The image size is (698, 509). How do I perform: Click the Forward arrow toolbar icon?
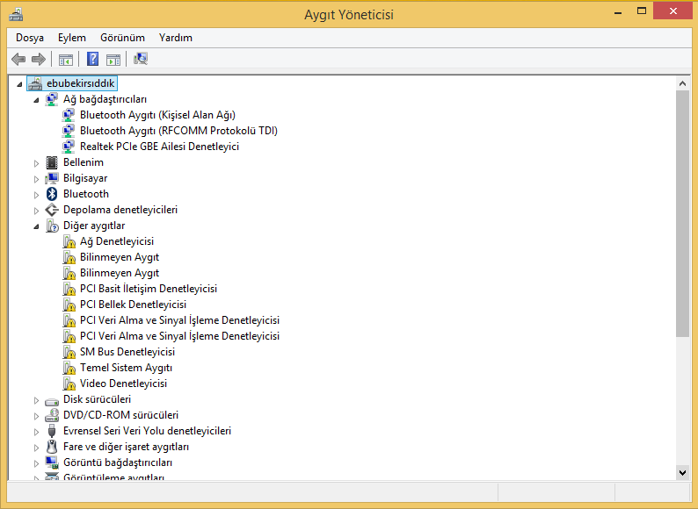tap(39, 59)
